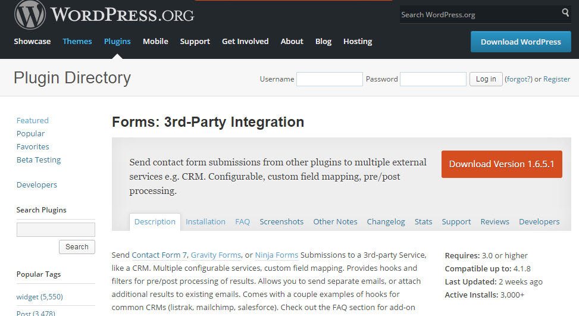579x316 pixels.
Task: Click the Search button in sidebar
Action: [77, 247]
